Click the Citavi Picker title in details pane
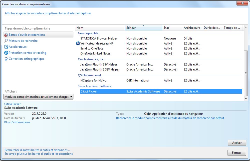 (x=12, y=104)
